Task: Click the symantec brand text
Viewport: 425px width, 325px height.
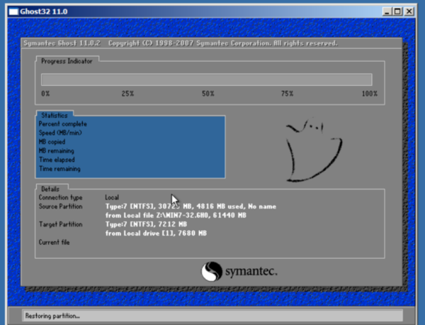Action: pos(251,272)
